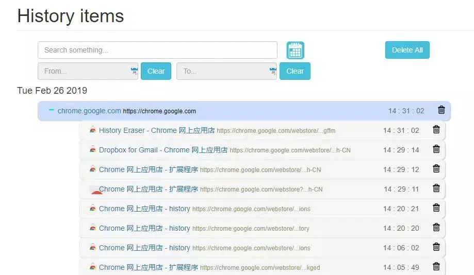The image size is (474, 275).
Task: Click the timestamp 14 : 31 : 02 of chrome.google.com group
Action: 406,111
